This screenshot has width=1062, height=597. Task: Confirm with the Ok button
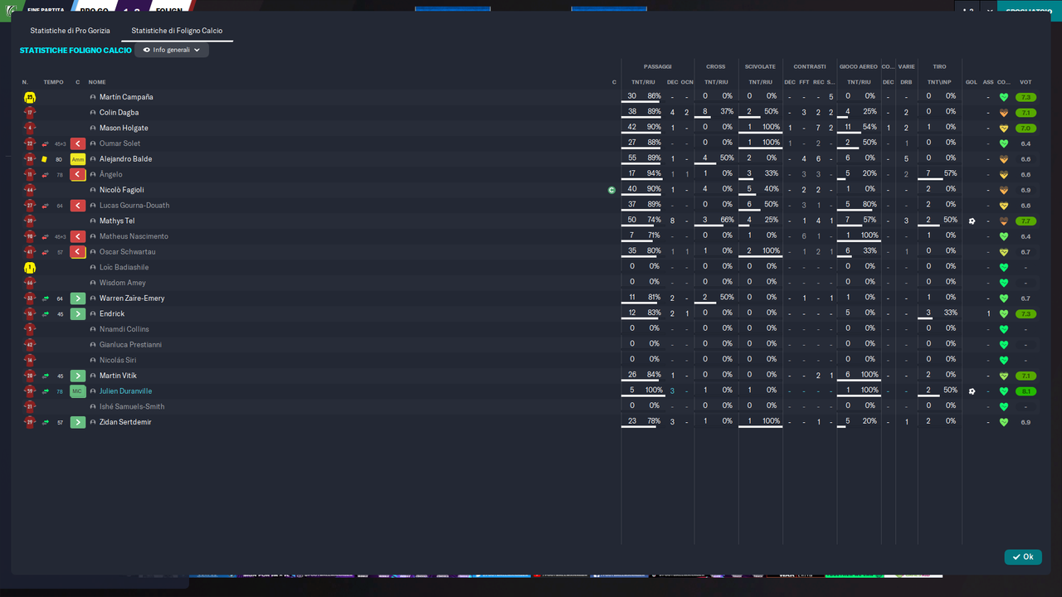tap(1023, 557)
